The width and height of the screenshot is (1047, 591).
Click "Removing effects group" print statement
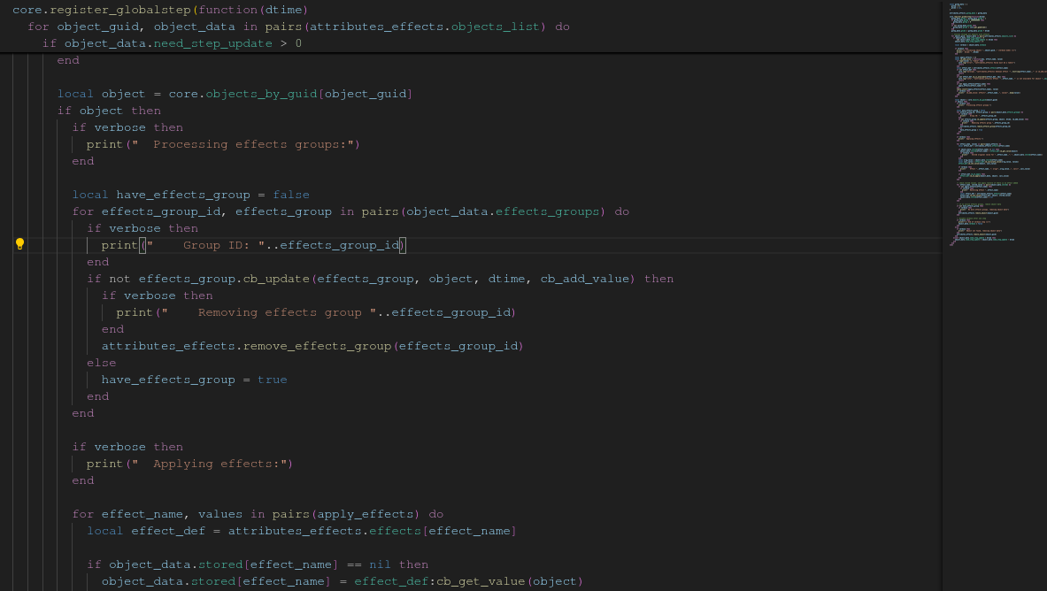279,312
